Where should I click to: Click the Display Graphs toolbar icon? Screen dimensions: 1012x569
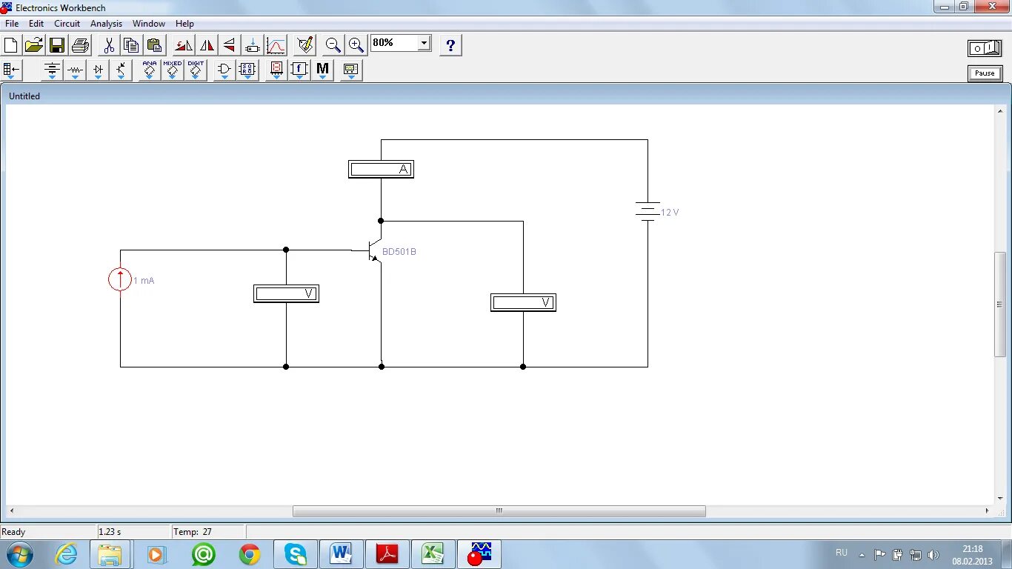click(276, 44)
